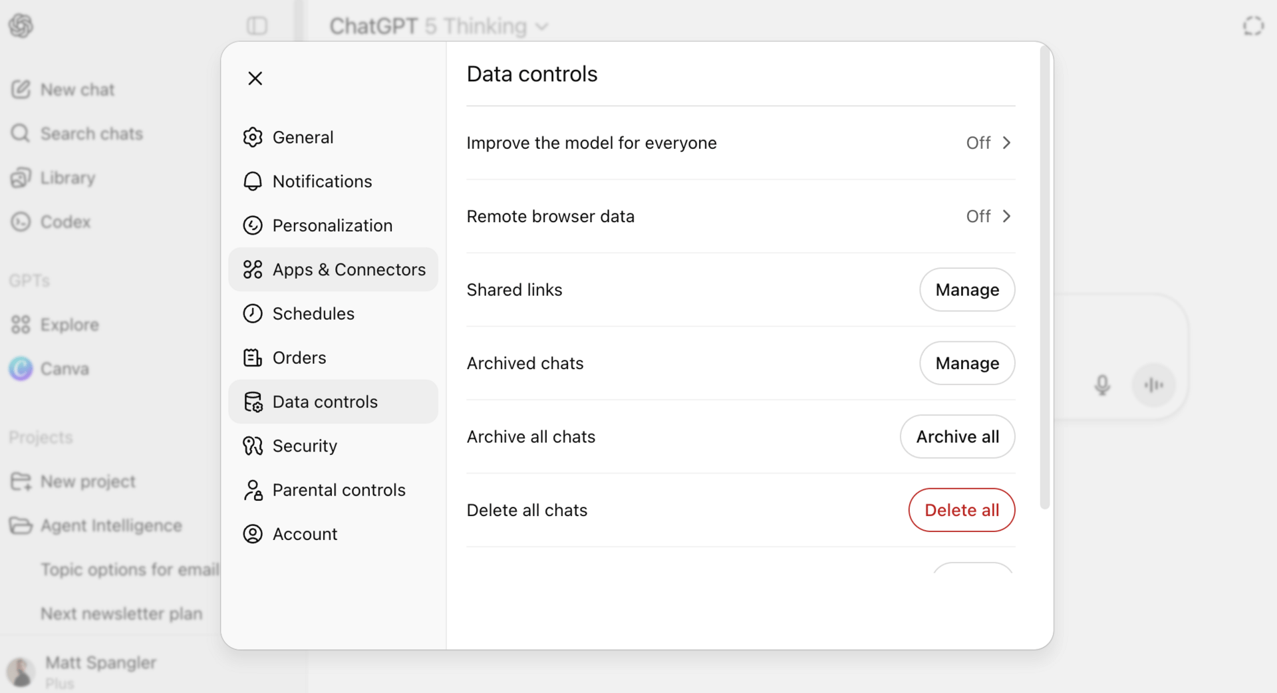Expand Remote browser data setting
Image resolution: width=1277 pixels, height=693 pixels.
point(989,216)
